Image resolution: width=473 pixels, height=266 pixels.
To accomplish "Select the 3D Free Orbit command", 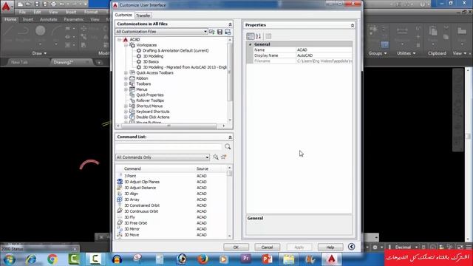I will [136, 223].
